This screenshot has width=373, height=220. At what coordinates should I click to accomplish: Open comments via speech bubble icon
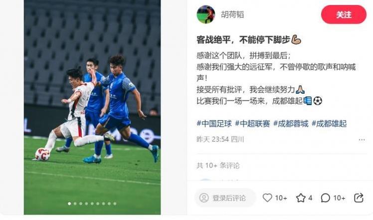325,198
